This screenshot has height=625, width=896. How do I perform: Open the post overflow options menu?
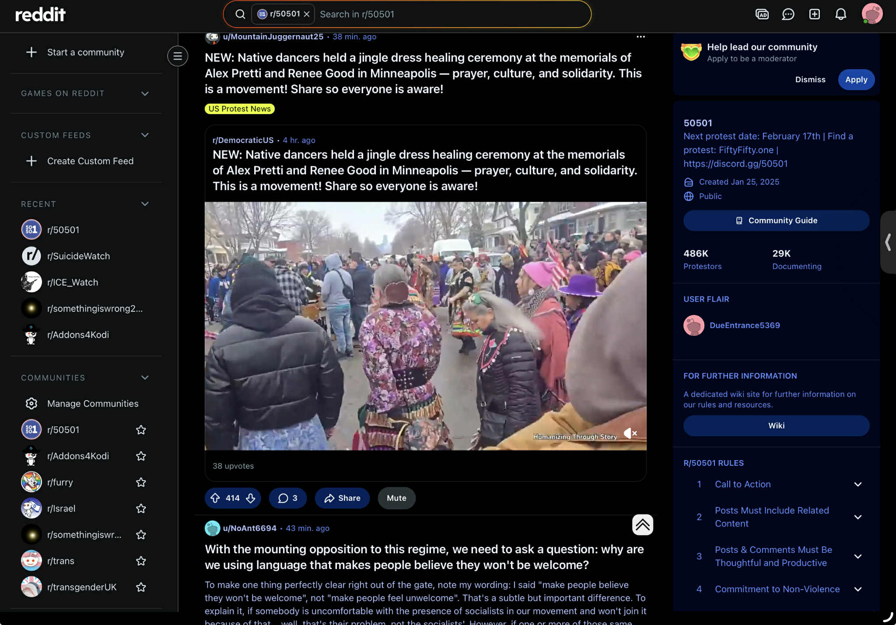(x=640, y=37)
